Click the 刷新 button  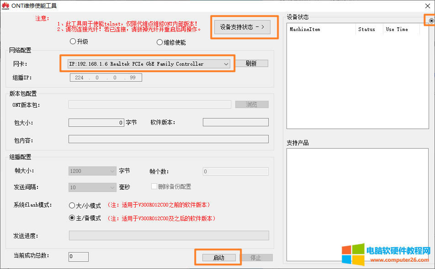(251, 63)
